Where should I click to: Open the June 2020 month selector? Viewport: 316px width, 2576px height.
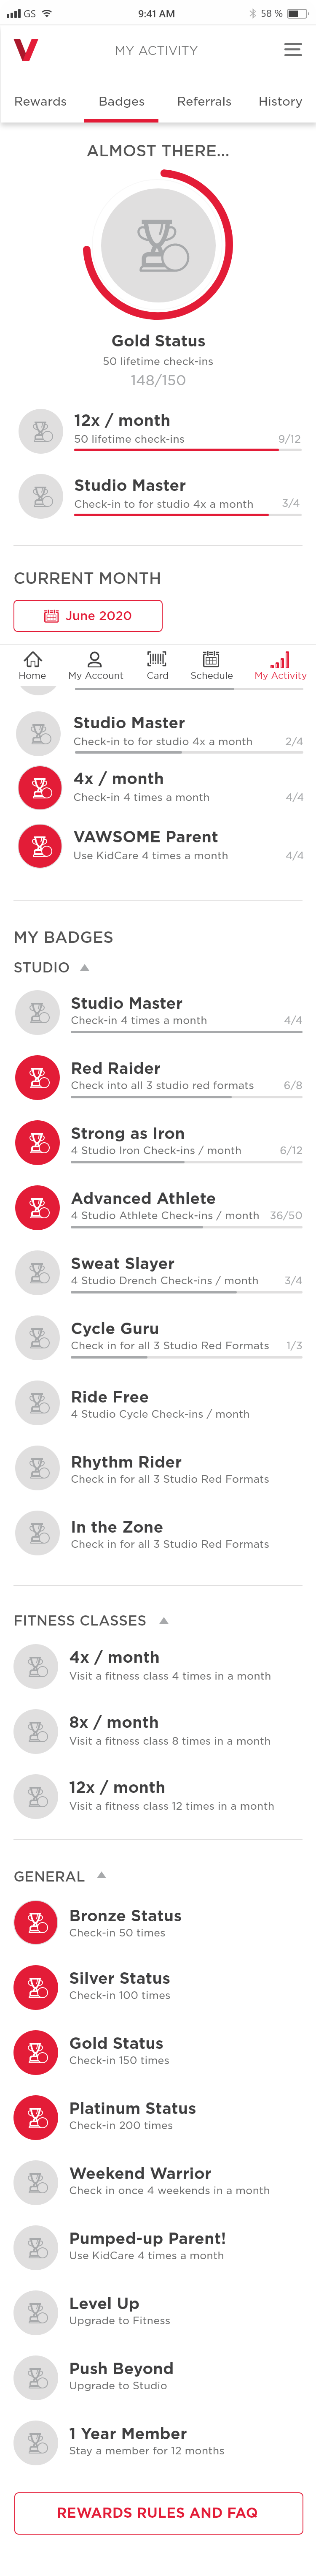coord(88,615)
